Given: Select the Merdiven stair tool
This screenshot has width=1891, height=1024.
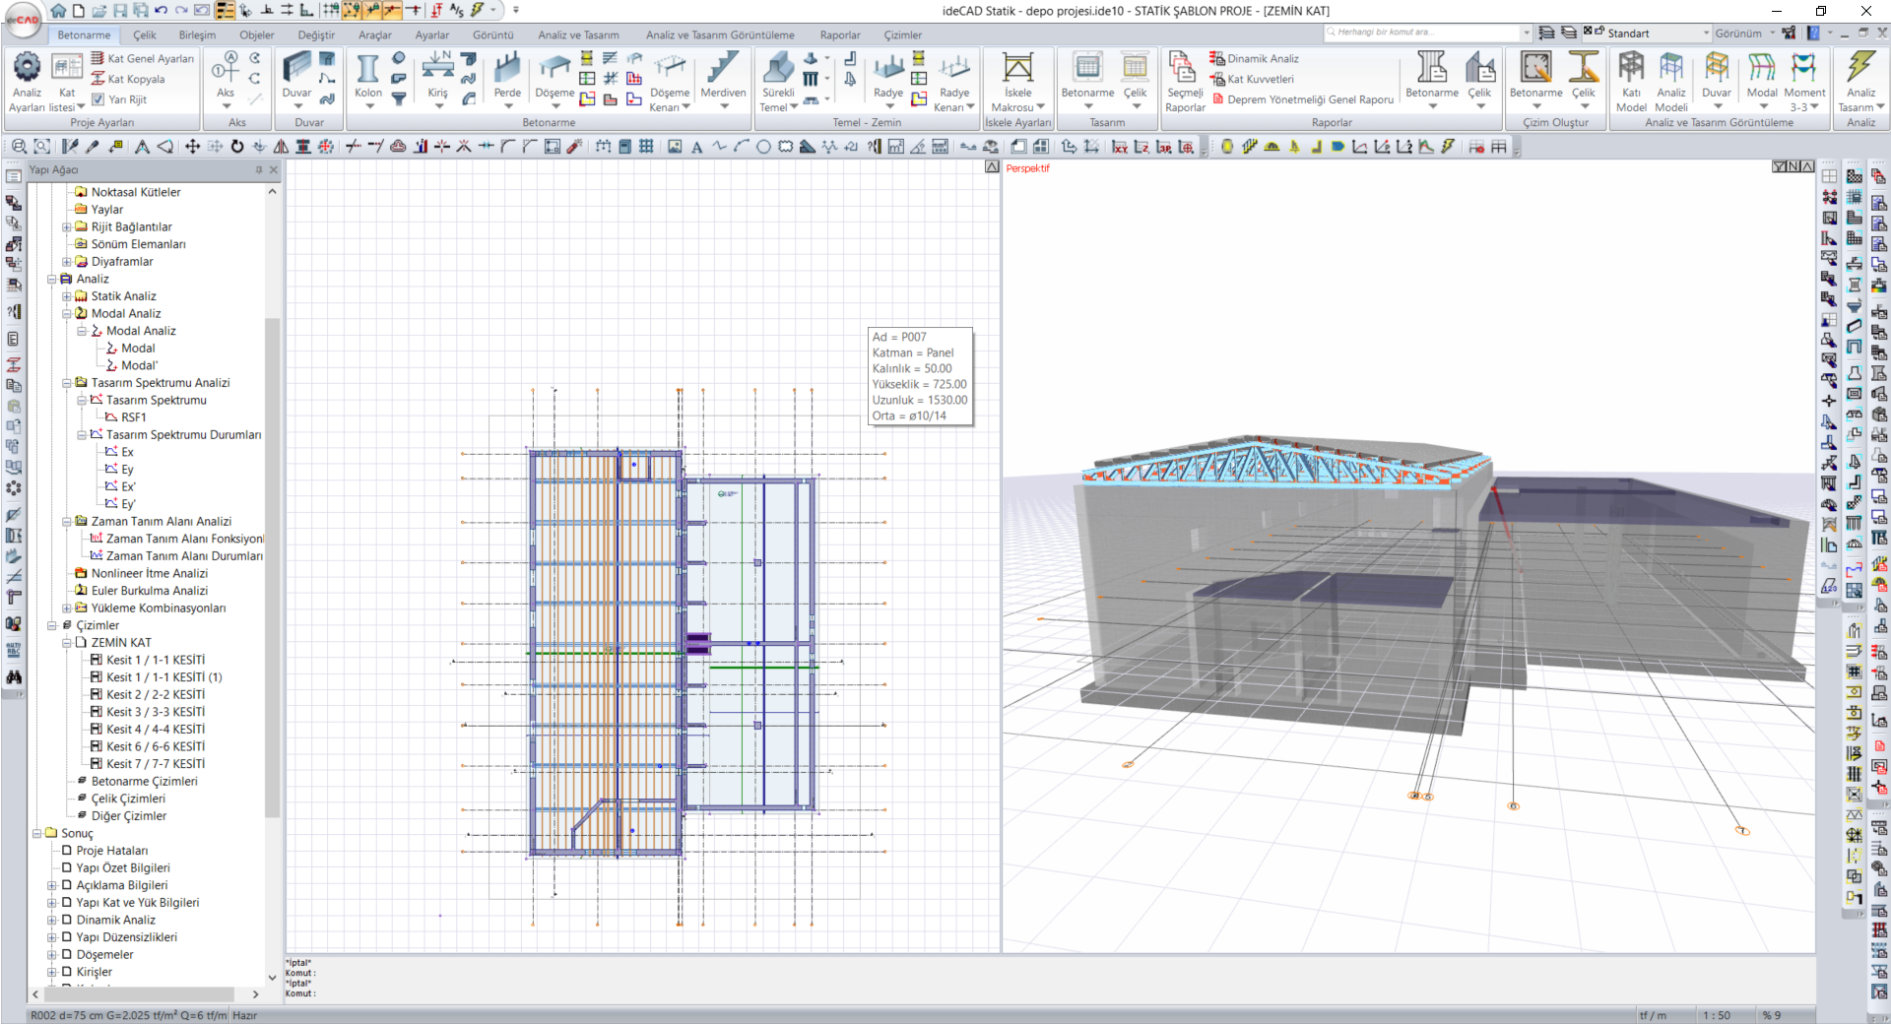Looking at the screenshot, I should (x=723, y=77).
